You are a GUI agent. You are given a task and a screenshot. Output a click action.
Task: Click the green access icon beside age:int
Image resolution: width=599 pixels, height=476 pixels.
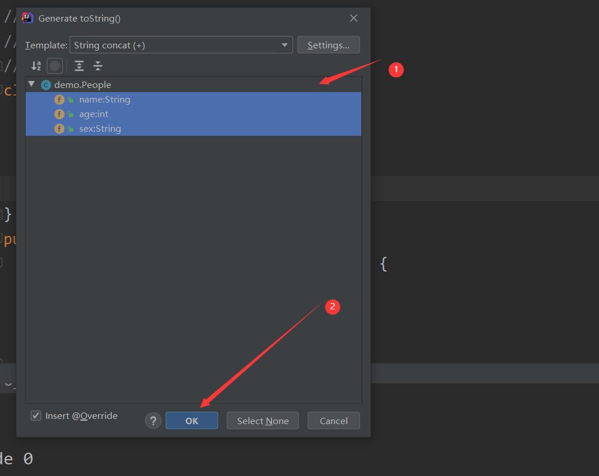coord(71,114)
